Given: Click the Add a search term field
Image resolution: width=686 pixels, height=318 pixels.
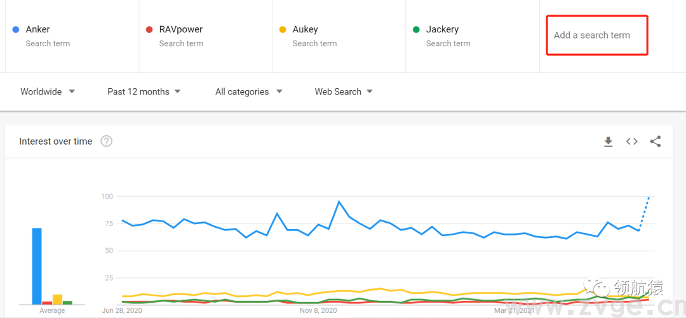Looking at the screenshot, I should 591,36.
